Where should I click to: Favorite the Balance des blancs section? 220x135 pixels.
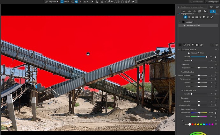[216, 109]
